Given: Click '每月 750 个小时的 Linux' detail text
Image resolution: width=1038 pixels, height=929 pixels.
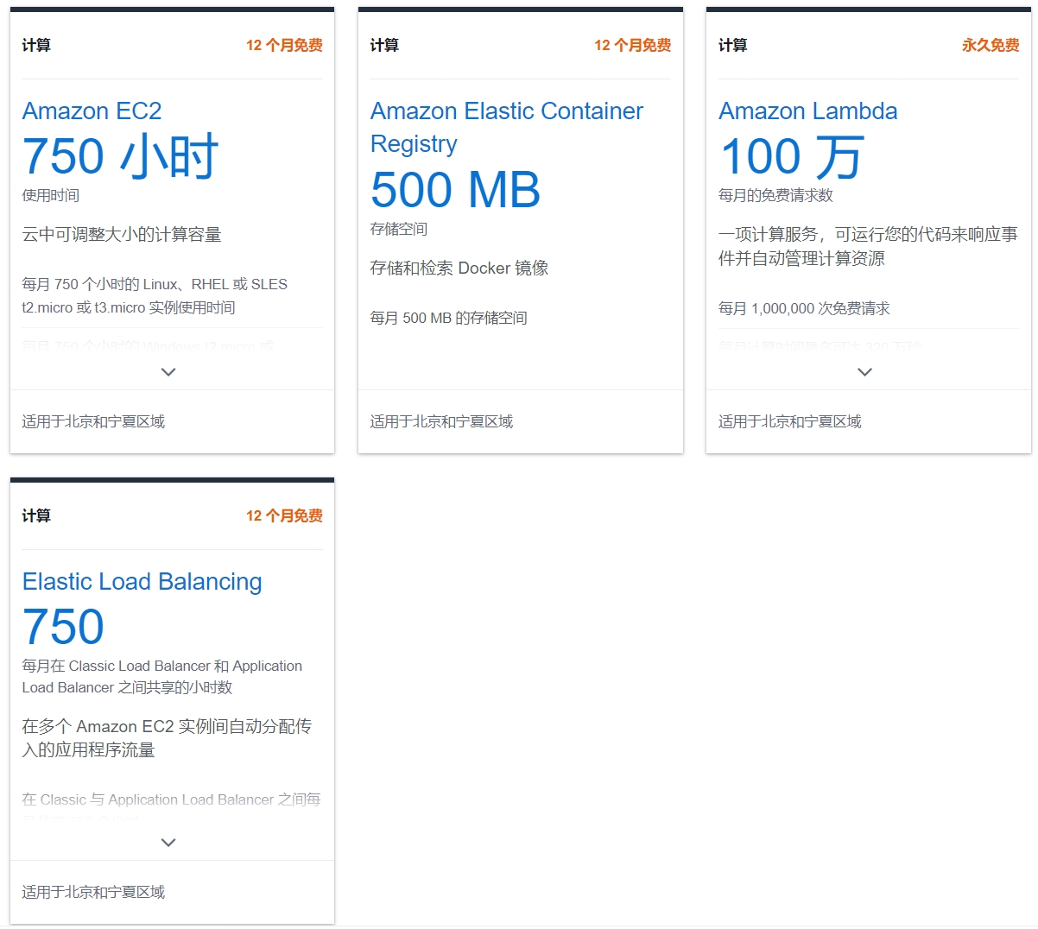Looking at the screenshot, I should click(155, 296).
